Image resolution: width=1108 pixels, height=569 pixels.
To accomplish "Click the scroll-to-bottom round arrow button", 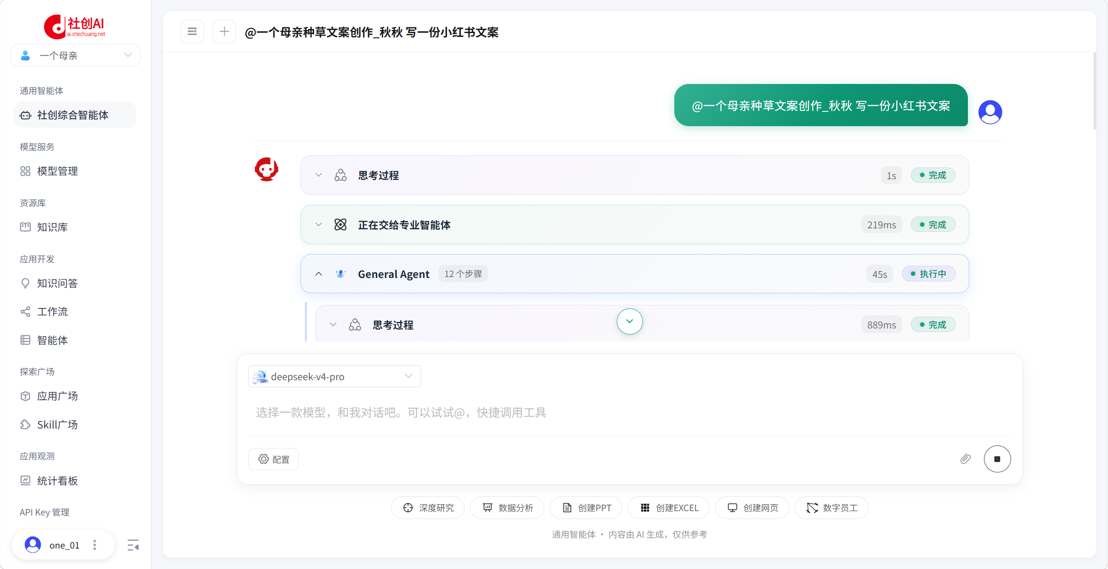I will click(x=629, y=321).
